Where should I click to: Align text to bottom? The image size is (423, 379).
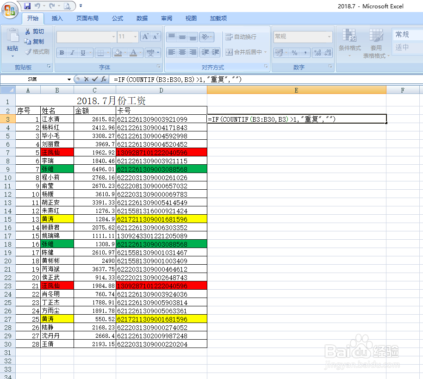point(193,37)
